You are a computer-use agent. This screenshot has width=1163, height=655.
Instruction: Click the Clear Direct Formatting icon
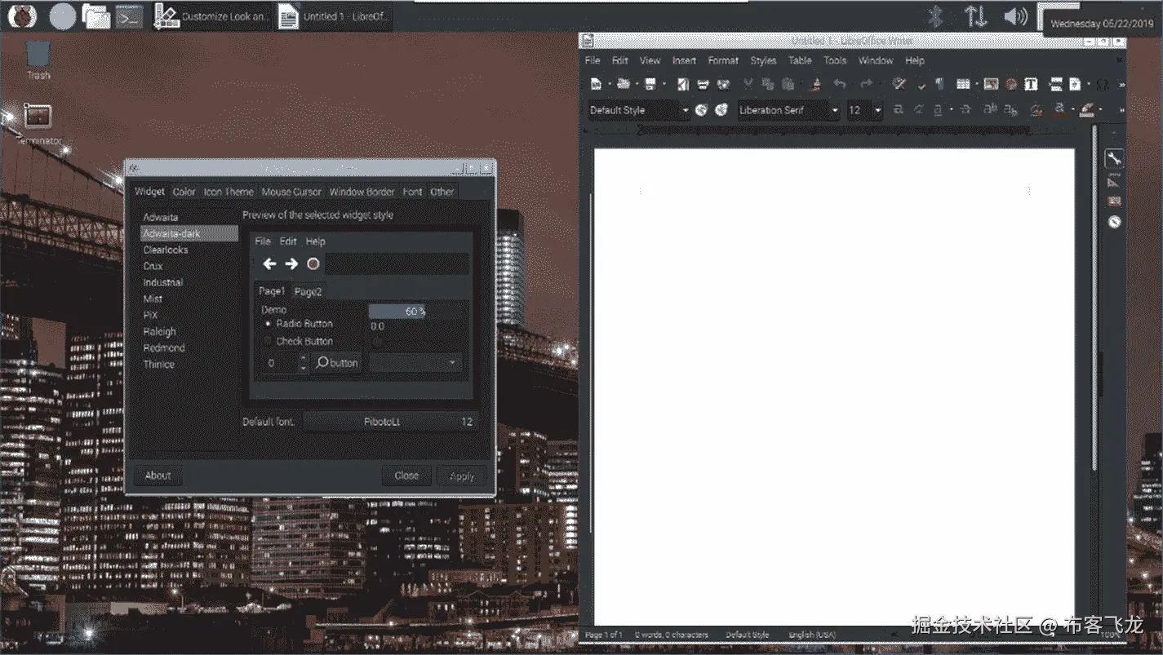click(1036, 110)
